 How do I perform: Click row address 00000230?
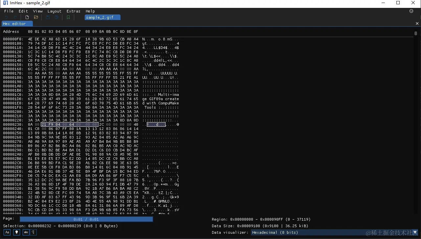(x=13, y=124)
